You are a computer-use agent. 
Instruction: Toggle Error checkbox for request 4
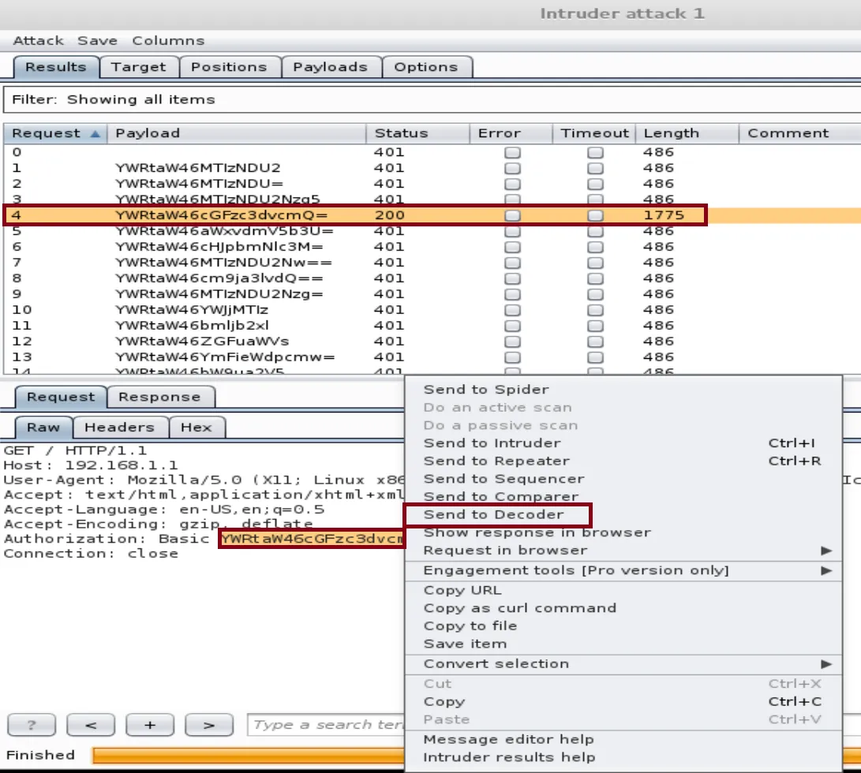click(512, 216)
